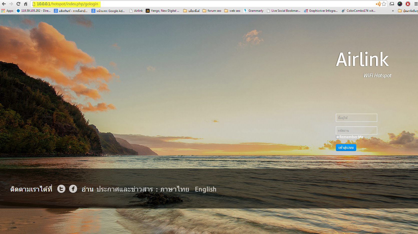
Task: Go back using the browser back arrow
Action: click(x=4, y=4)
